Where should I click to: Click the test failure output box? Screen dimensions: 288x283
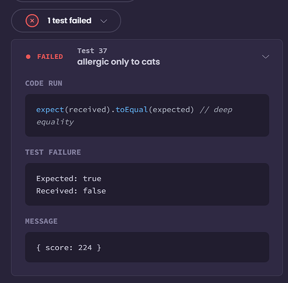click(x=147, y=185)
